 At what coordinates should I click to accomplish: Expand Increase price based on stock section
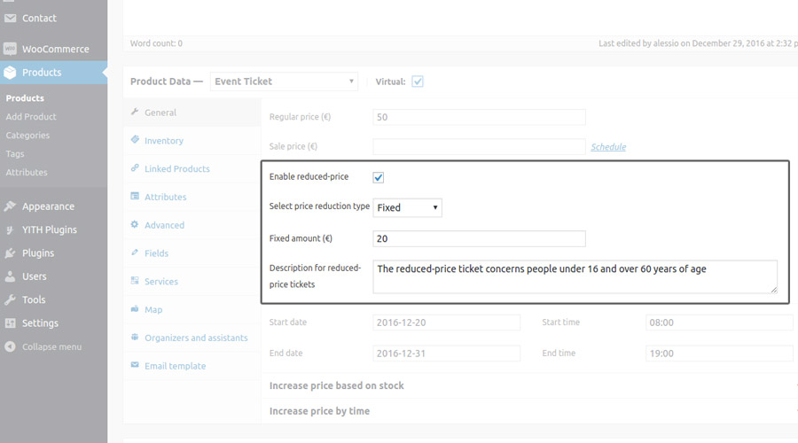click(x=336, y=385)
